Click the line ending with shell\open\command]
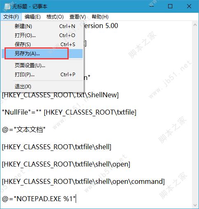The width and height of the screenshot is (199, 209). pyautogui.click(x=83, y=181)
